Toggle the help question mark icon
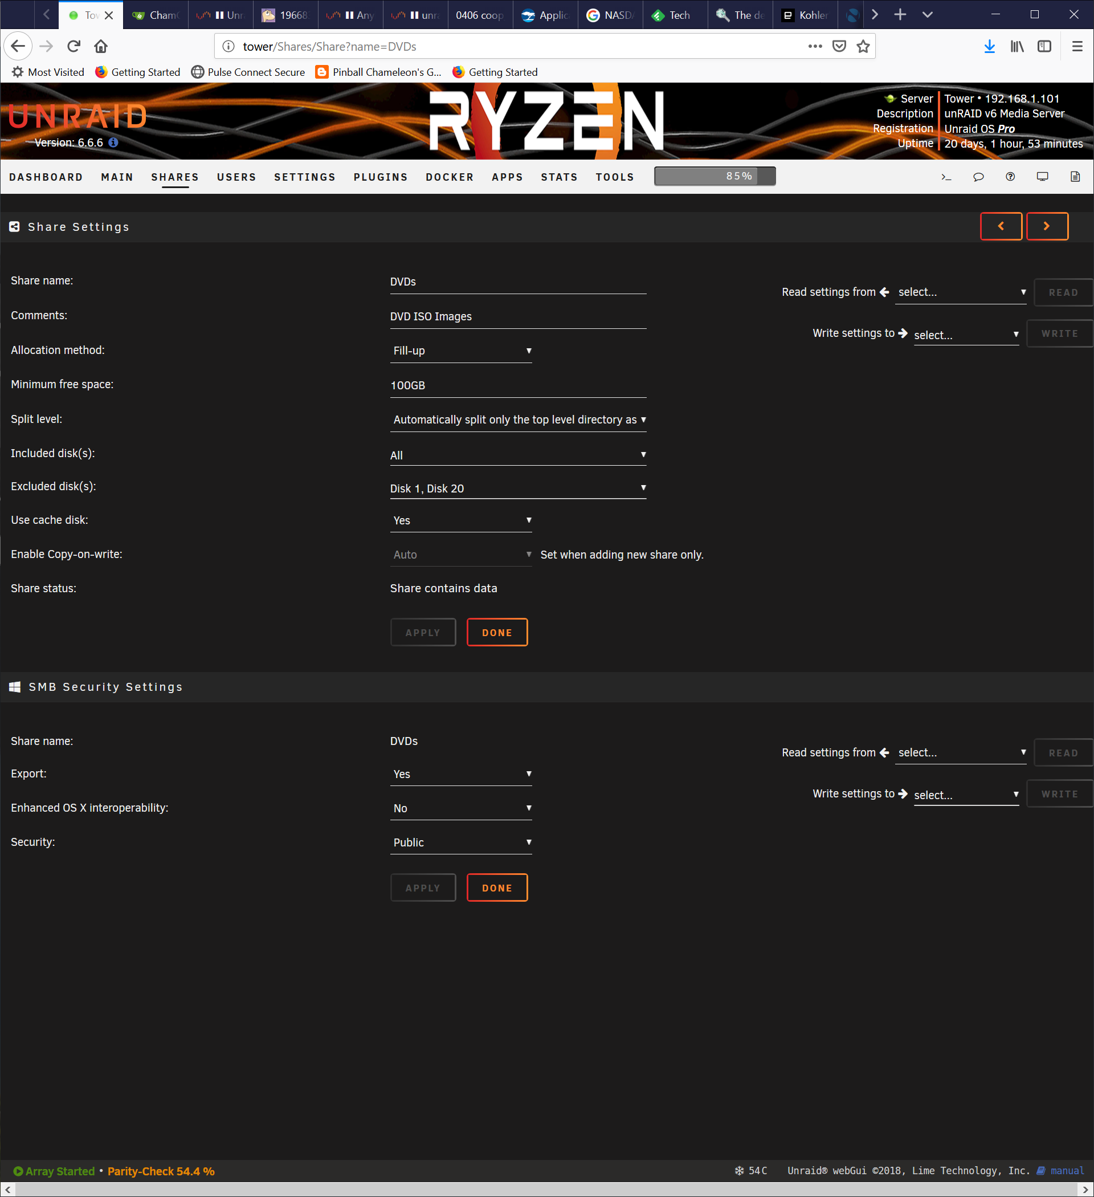 tap(1010, 176)
